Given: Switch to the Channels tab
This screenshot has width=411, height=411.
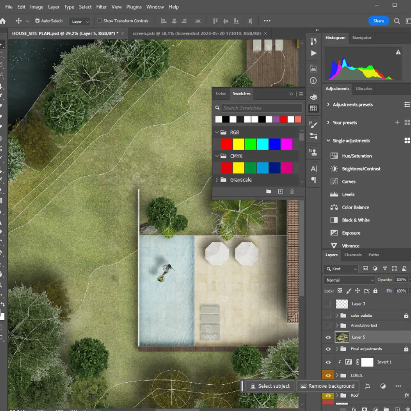Looking at the screenshot, I should click(x=353, y=255).
